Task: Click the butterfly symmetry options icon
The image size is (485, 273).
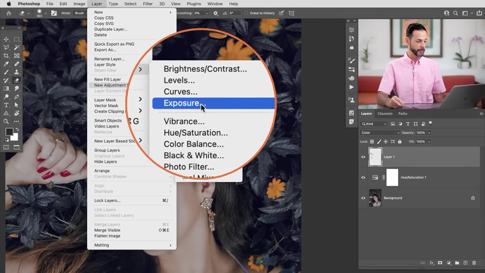Action: (x=291, y=13)
